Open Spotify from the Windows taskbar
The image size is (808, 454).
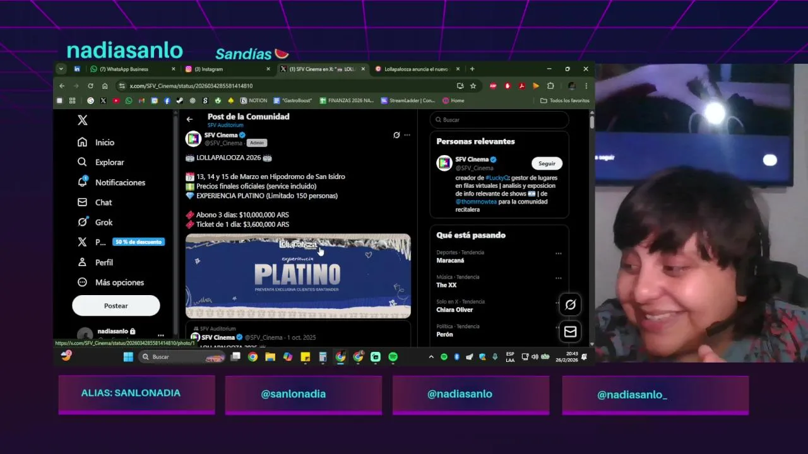393,357
